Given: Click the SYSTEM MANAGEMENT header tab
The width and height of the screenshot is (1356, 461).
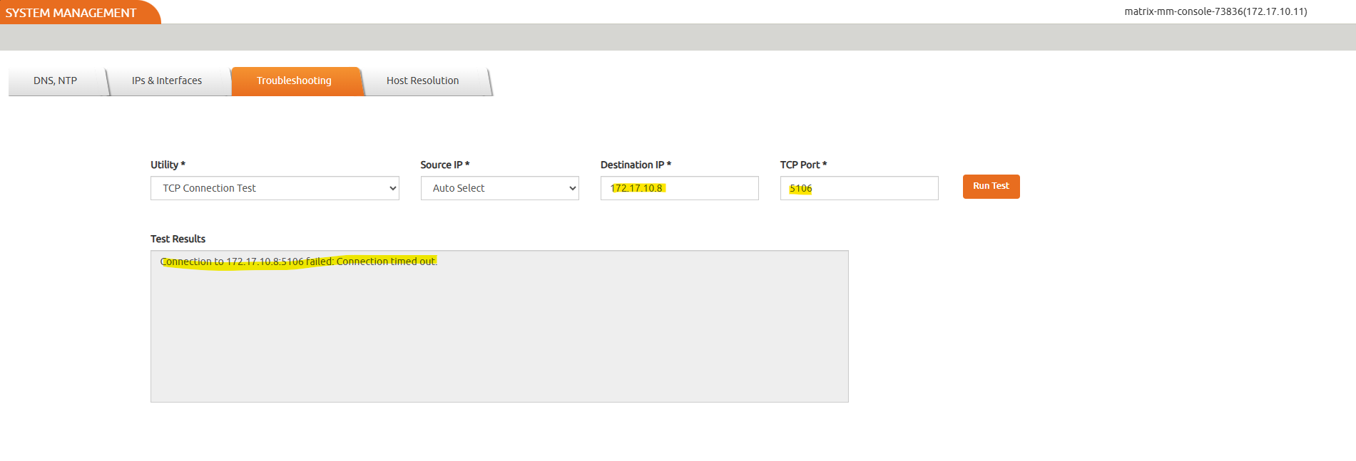Looking at the screenshot, I should (71, 13).
